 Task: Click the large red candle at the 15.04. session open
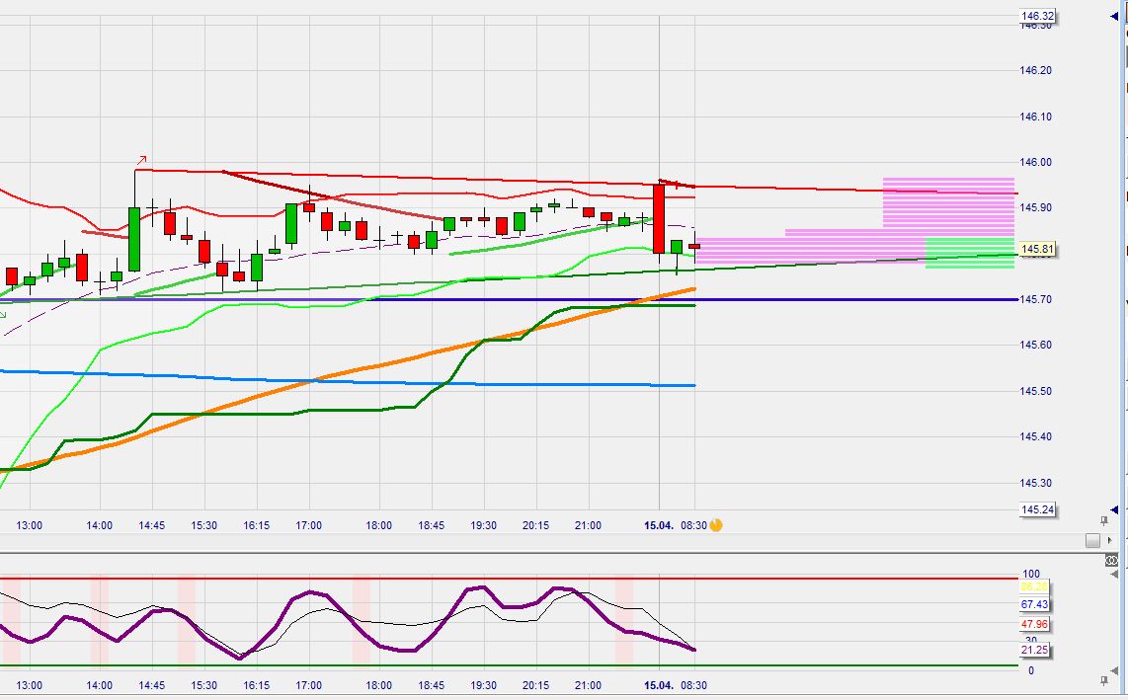(658, 219)
